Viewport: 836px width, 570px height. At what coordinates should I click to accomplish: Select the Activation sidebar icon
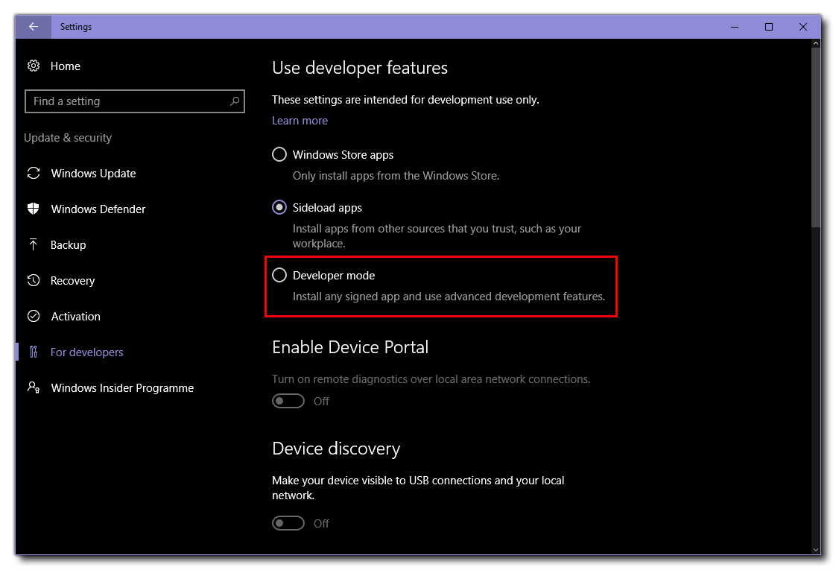(x=34, y=316)
